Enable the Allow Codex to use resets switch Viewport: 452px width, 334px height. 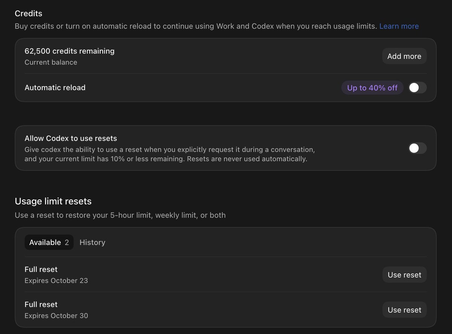(x=418, y=148)
